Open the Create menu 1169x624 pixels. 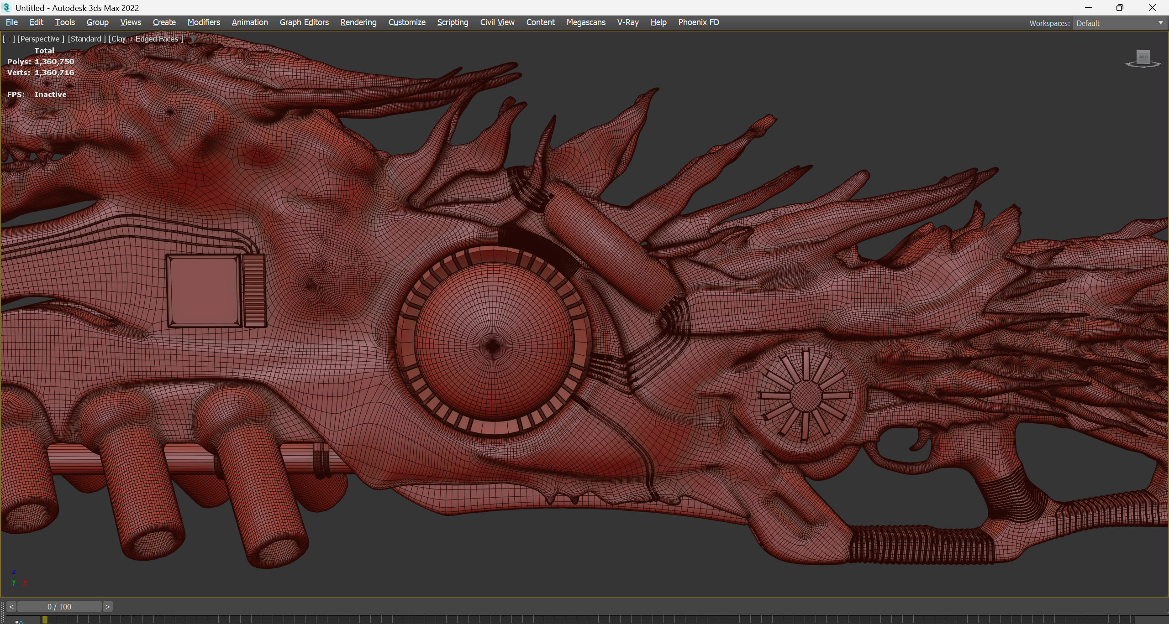(164, 22)
